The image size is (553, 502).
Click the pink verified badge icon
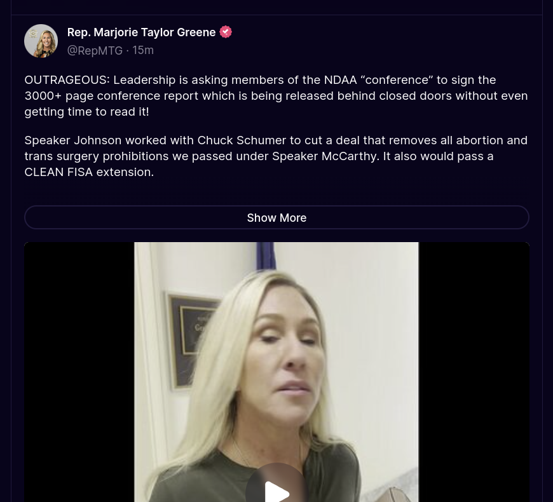coord(226,32)
